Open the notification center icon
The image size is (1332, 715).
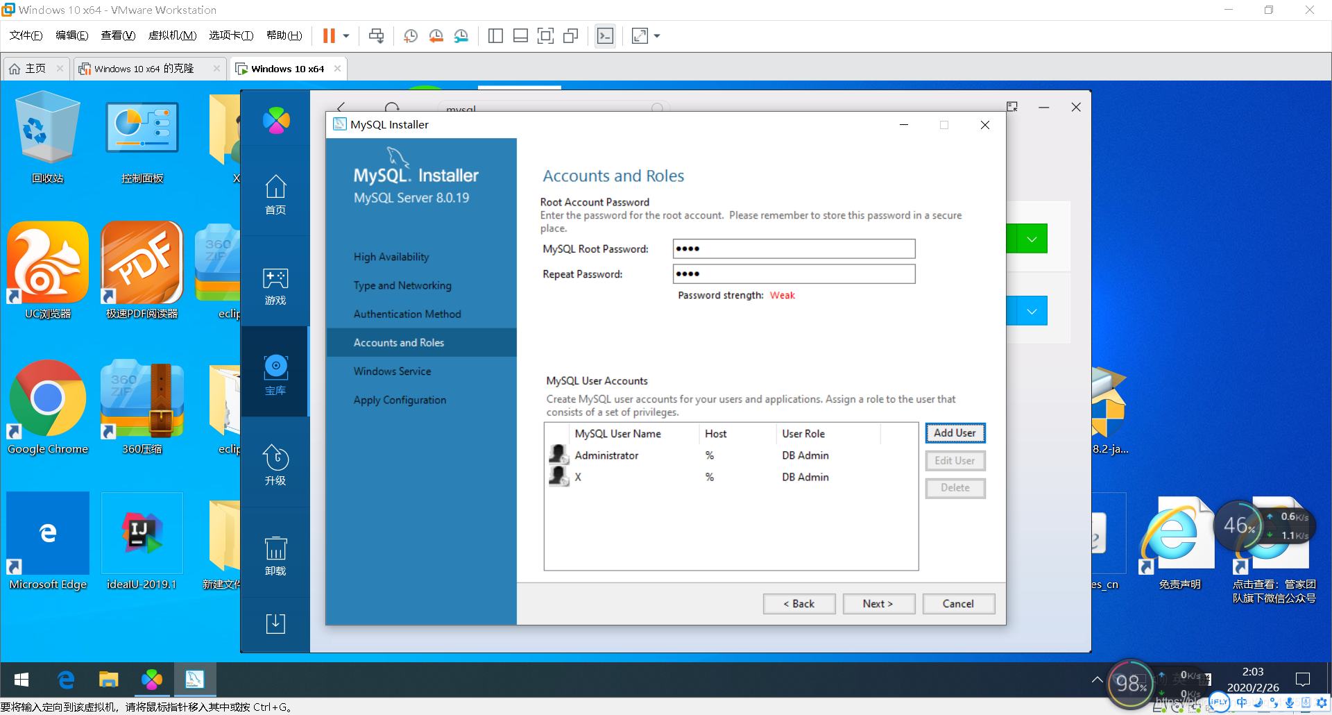click(x=1303, y=680)
